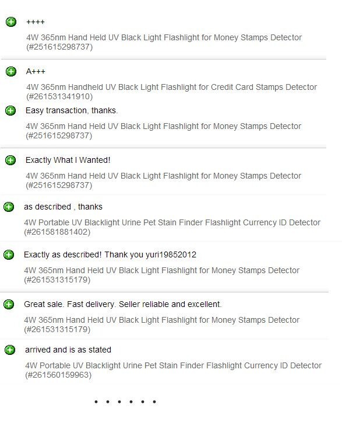Click the positive icon beside 'Exactly as described! Thank you'
Viewport: 342px width, 422px height.
[x=9, y=254]
